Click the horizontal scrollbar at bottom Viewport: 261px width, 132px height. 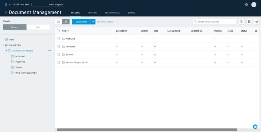click(147, 130)
